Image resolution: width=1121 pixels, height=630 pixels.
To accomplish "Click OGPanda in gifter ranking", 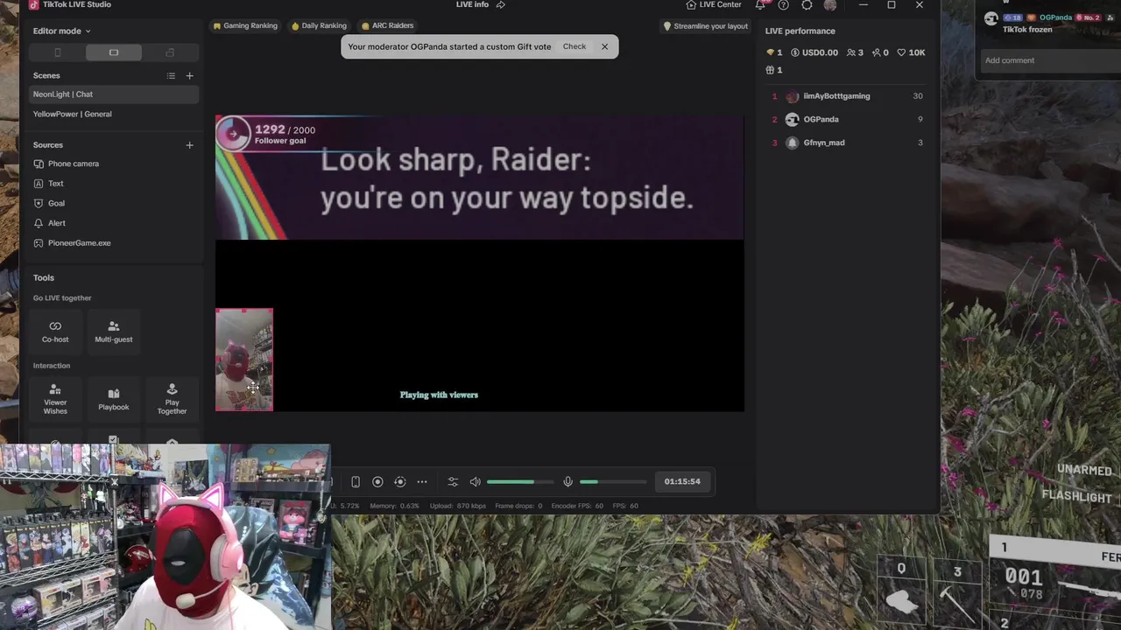I will [x=847, y=119].
